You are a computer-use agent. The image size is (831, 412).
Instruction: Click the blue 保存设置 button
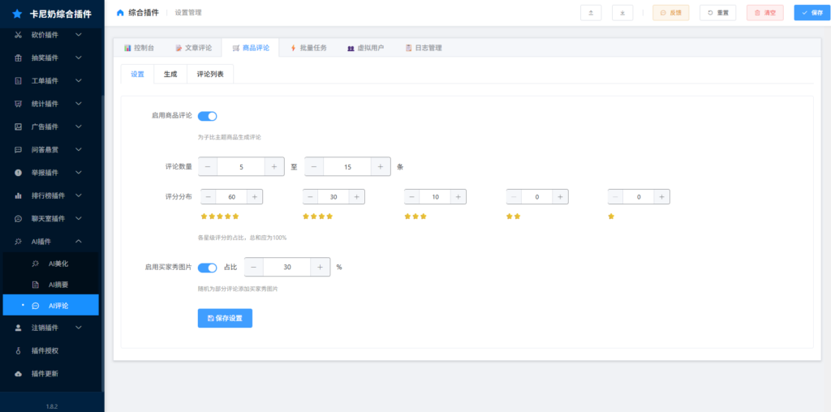point(225,318)
